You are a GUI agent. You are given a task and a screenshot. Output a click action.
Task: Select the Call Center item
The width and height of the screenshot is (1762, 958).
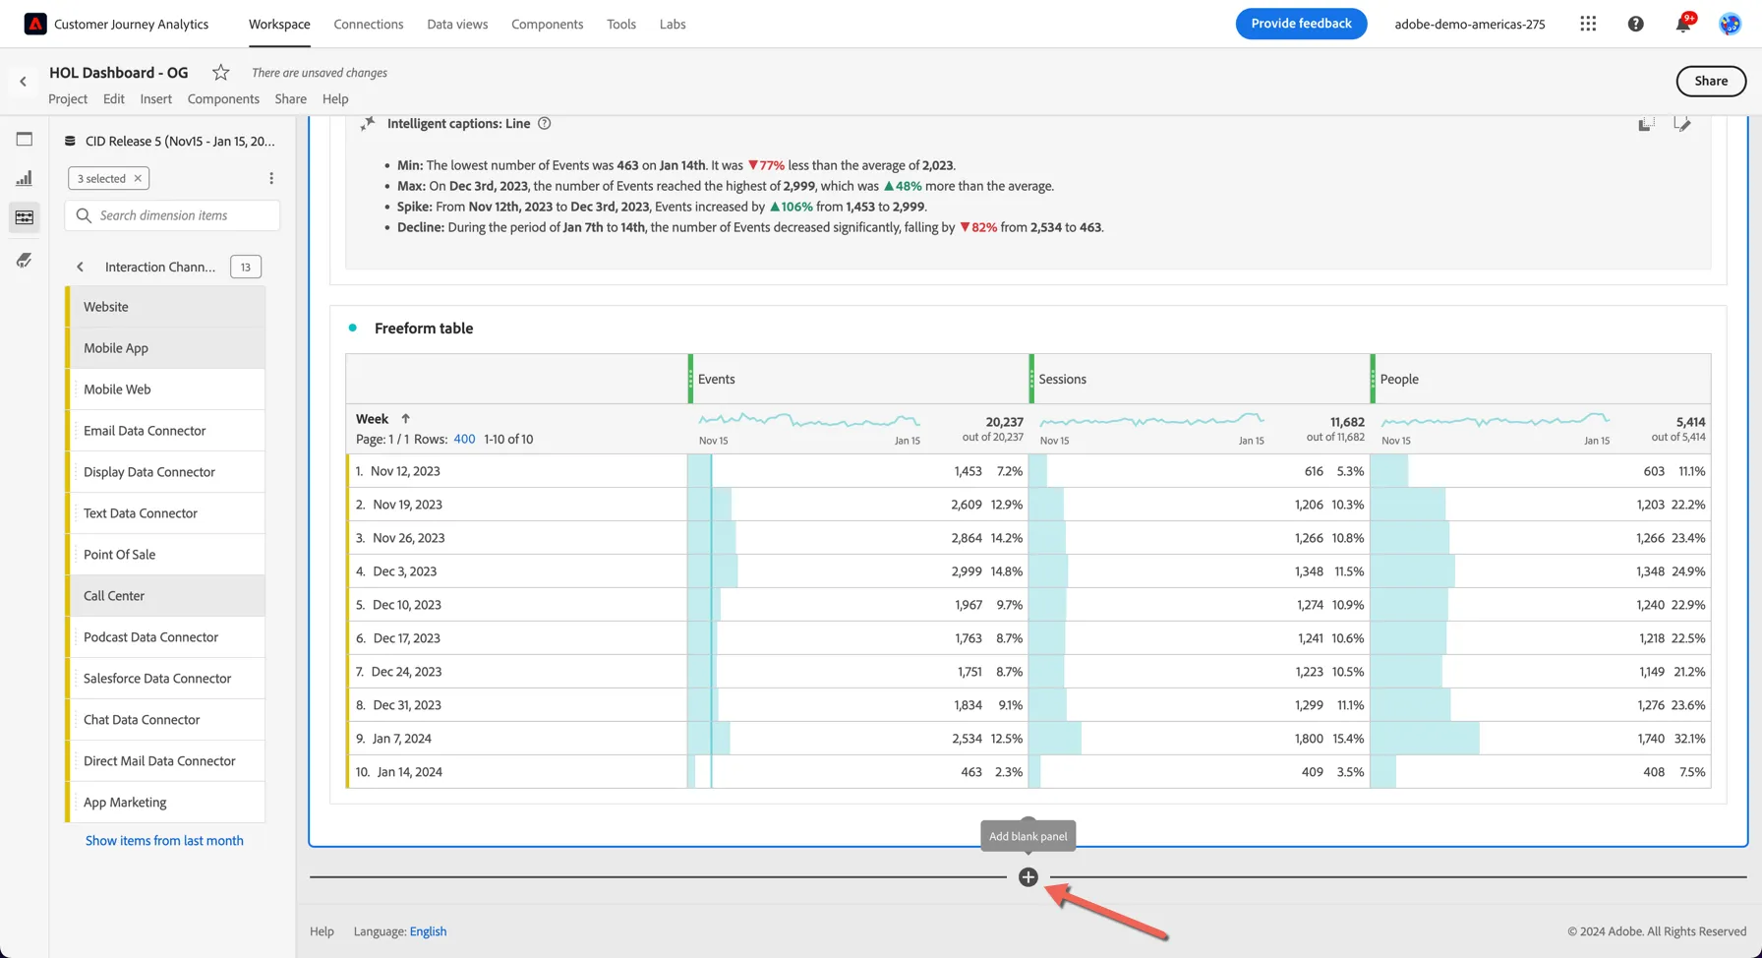[x=165, y=596]
